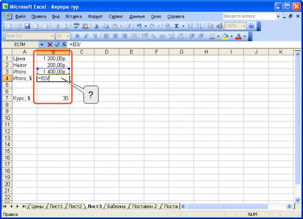This screenshot has width=303, height=219.
Task: Click the Cut scissors icon
Action: pos(97,26)
